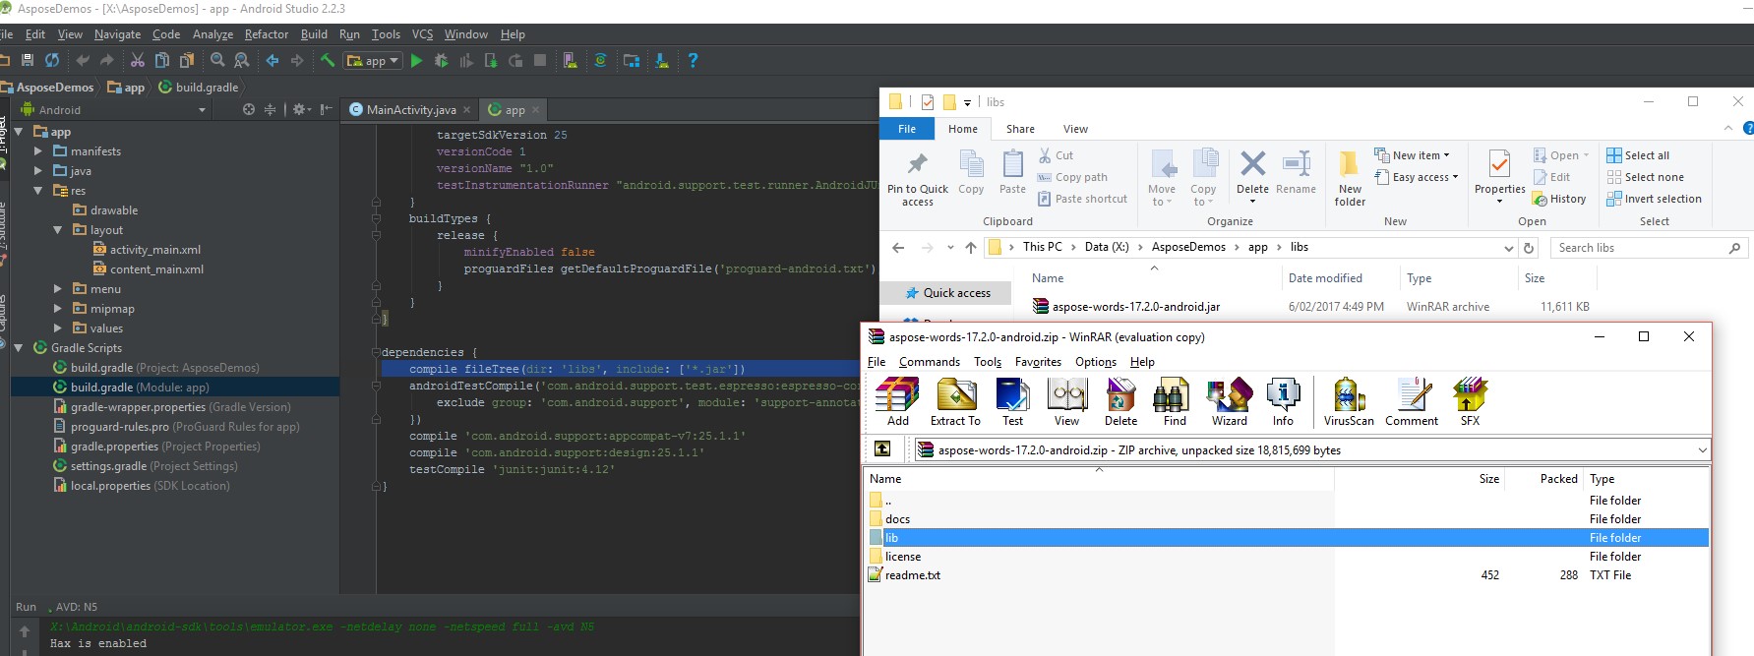Click WinRAR View icon
This screenshot has width=1754, height=656.
[1067, 402]
